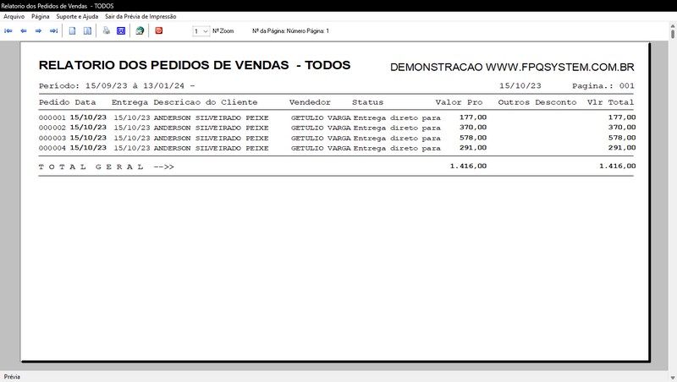Open the Suporte e Ajuda menu
This screenshot has width=677, height=382.
pos(77,16)
